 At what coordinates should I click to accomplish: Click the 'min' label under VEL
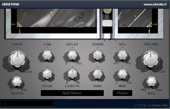(116, 63)
